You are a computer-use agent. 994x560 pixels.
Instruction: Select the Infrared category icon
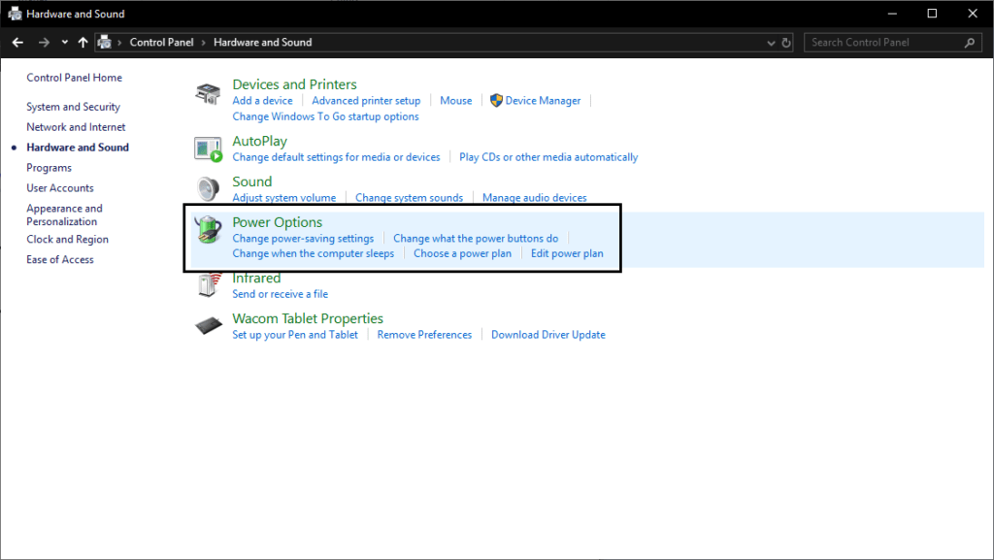tap(208, 285)
